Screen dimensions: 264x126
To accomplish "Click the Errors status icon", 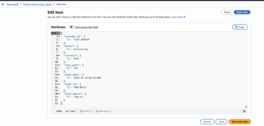I will (x=81, y=111).
